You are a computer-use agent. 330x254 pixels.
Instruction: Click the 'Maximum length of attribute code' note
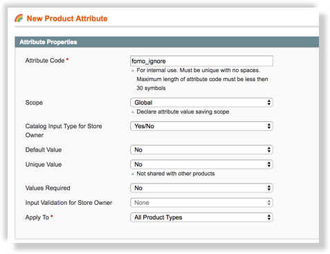click(202, 79)
